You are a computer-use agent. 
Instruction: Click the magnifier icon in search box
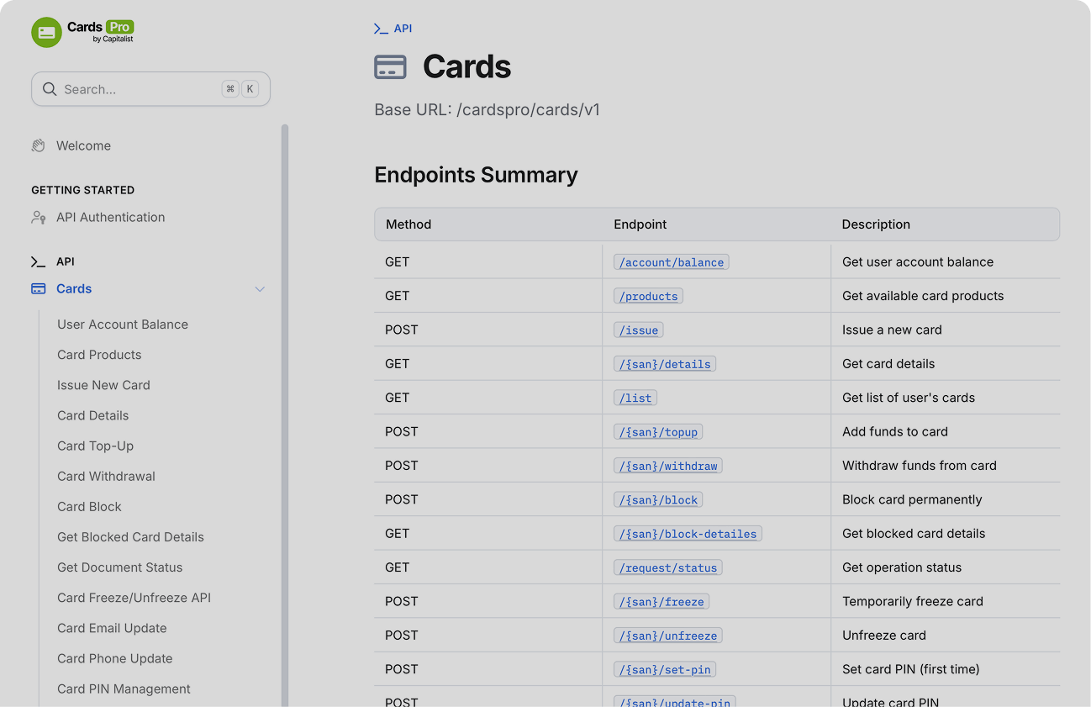coord(50,89)
